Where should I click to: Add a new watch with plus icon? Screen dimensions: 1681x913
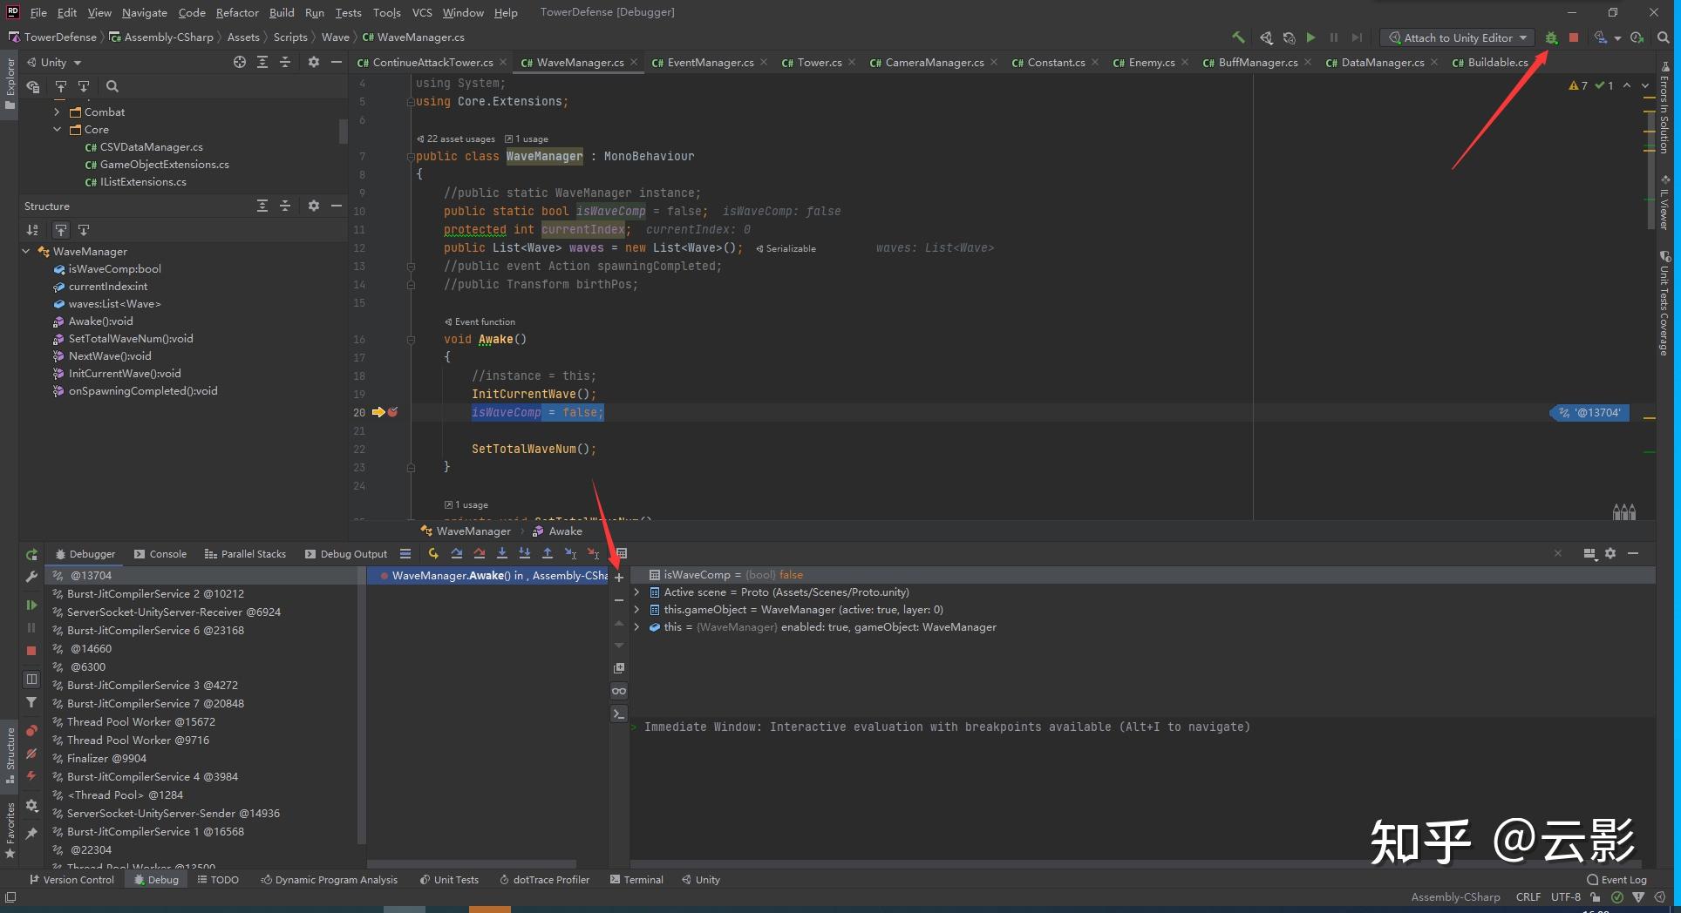619,578
